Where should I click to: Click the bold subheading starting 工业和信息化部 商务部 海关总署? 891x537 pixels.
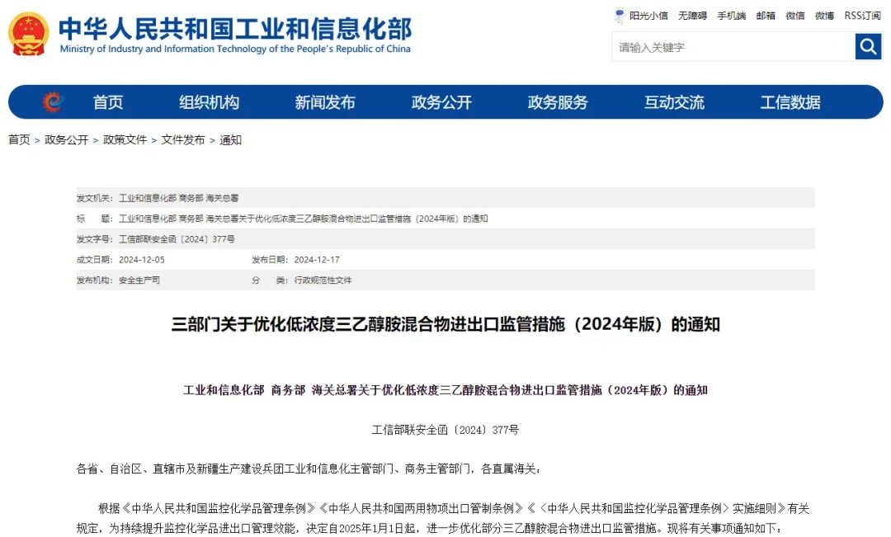(445, 390)
